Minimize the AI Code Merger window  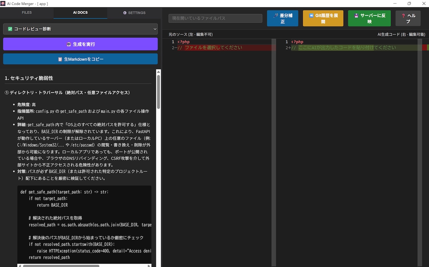[395, 4]
